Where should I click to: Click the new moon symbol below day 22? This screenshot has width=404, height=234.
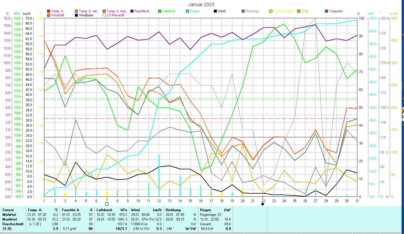tap(263, 204)
